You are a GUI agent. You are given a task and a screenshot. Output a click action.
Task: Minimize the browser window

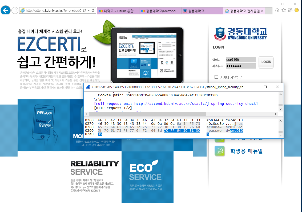270,4
